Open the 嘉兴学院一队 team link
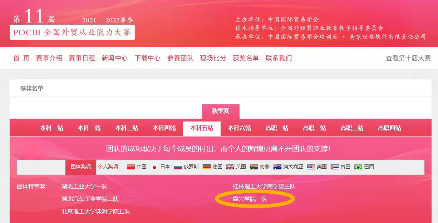This screenshot has width=438, height=223. point(250,199)
